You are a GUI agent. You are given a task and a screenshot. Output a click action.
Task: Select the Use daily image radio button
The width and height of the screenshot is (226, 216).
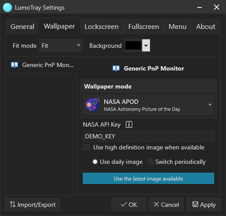click(x=95, y=162)
